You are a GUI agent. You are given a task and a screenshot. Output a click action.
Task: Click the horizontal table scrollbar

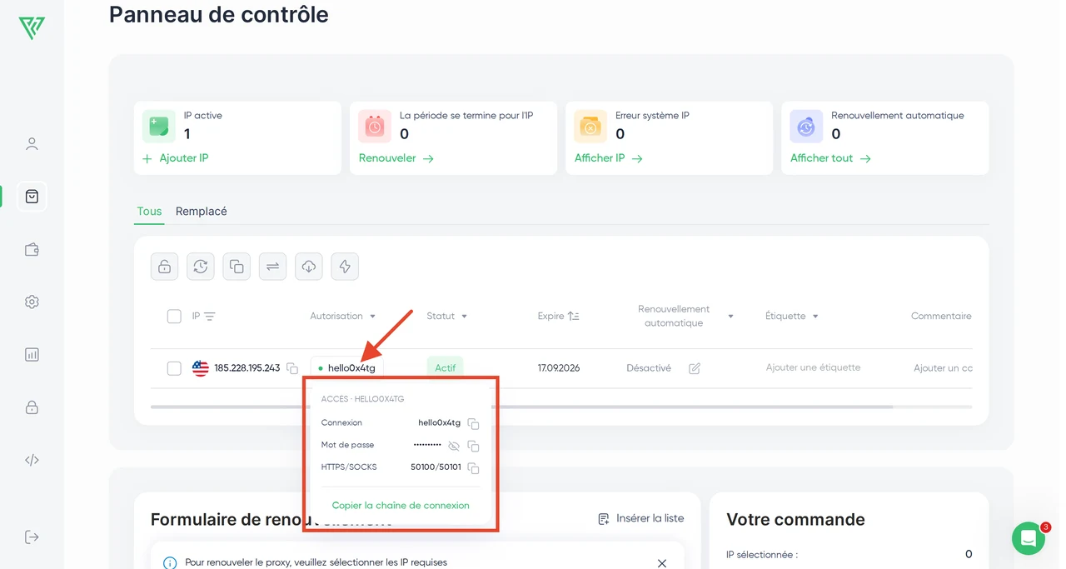click(521, 407)
